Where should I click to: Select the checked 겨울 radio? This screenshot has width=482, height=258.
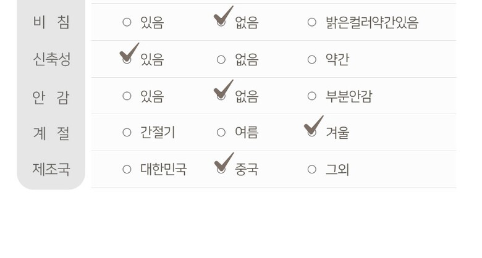point(312,133)
